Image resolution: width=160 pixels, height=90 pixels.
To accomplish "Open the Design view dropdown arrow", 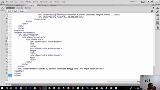I will (26, 11).
